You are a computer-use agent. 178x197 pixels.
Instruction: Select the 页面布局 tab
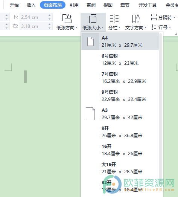[x=53, y=5]
